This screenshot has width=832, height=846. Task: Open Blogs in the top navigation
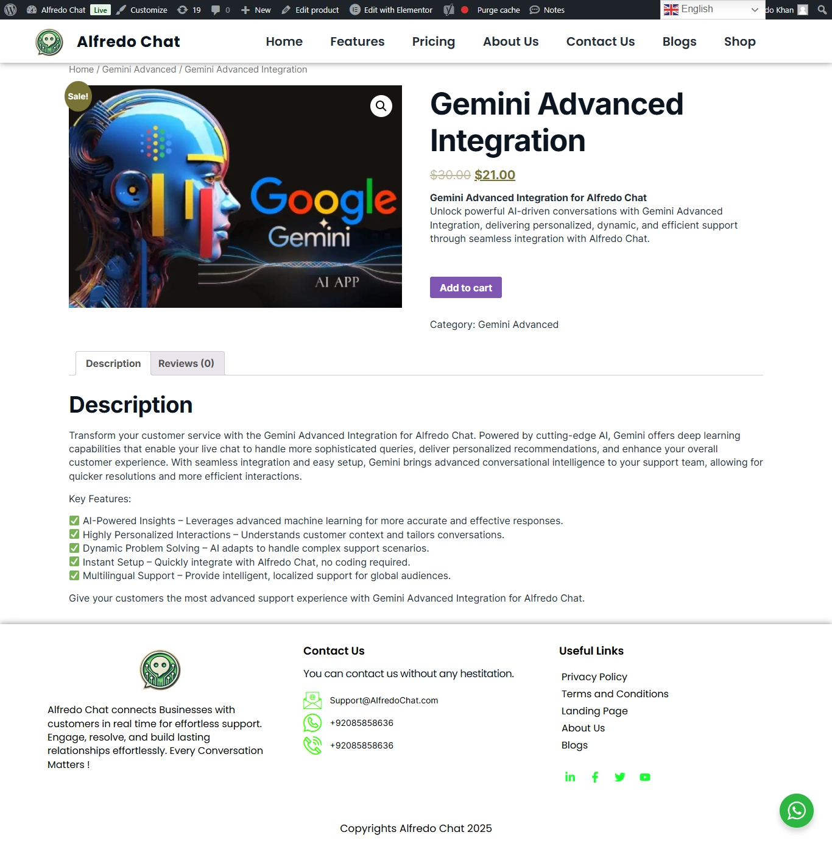[x=680, y=41]
